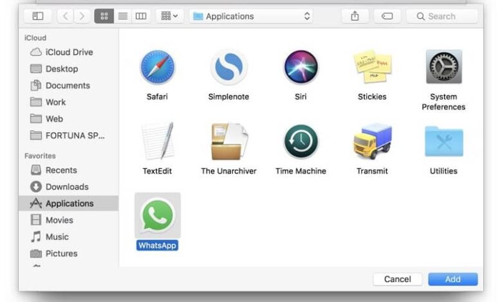Go back with the left arrow

click(65, 16)
